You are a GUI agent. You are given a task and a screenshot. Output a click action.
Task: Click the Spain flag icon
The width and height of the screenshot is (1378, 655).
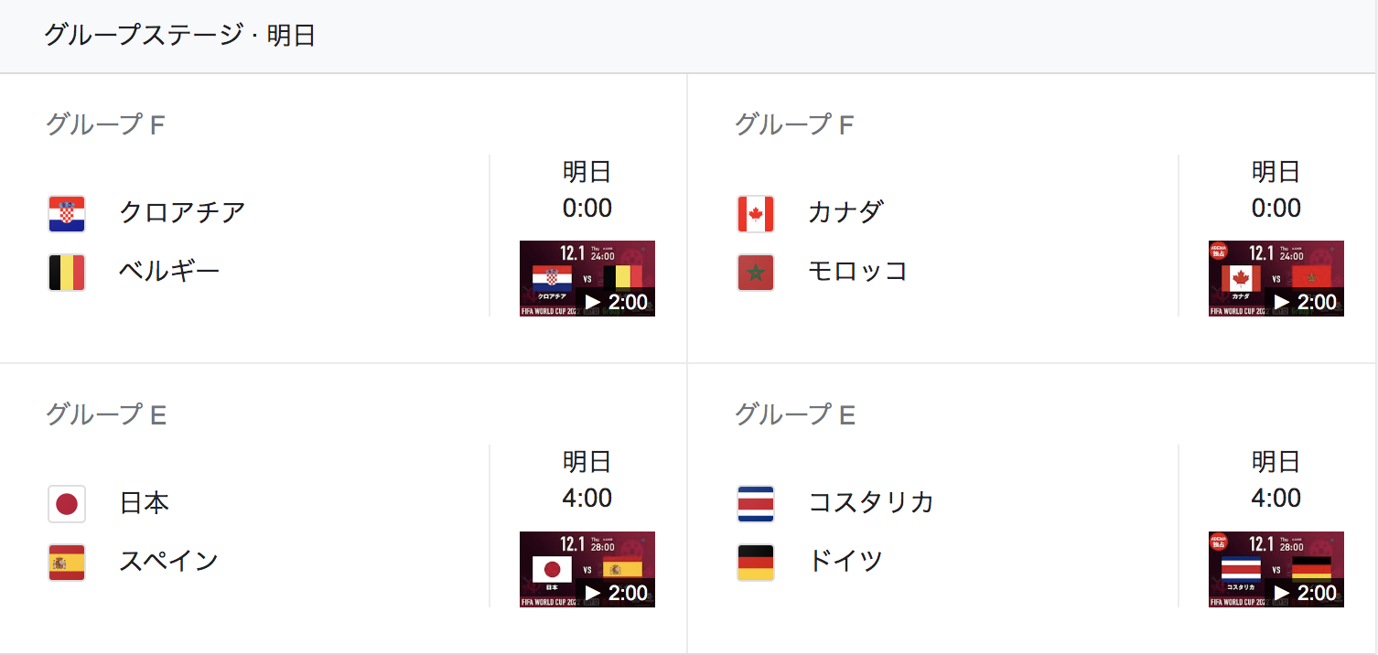[67, 563]
